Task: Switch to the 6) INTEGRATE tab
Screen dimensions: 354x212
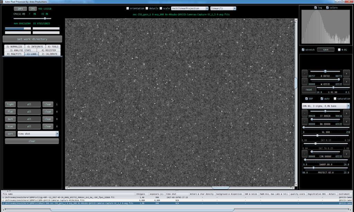Action: (35, 47)
